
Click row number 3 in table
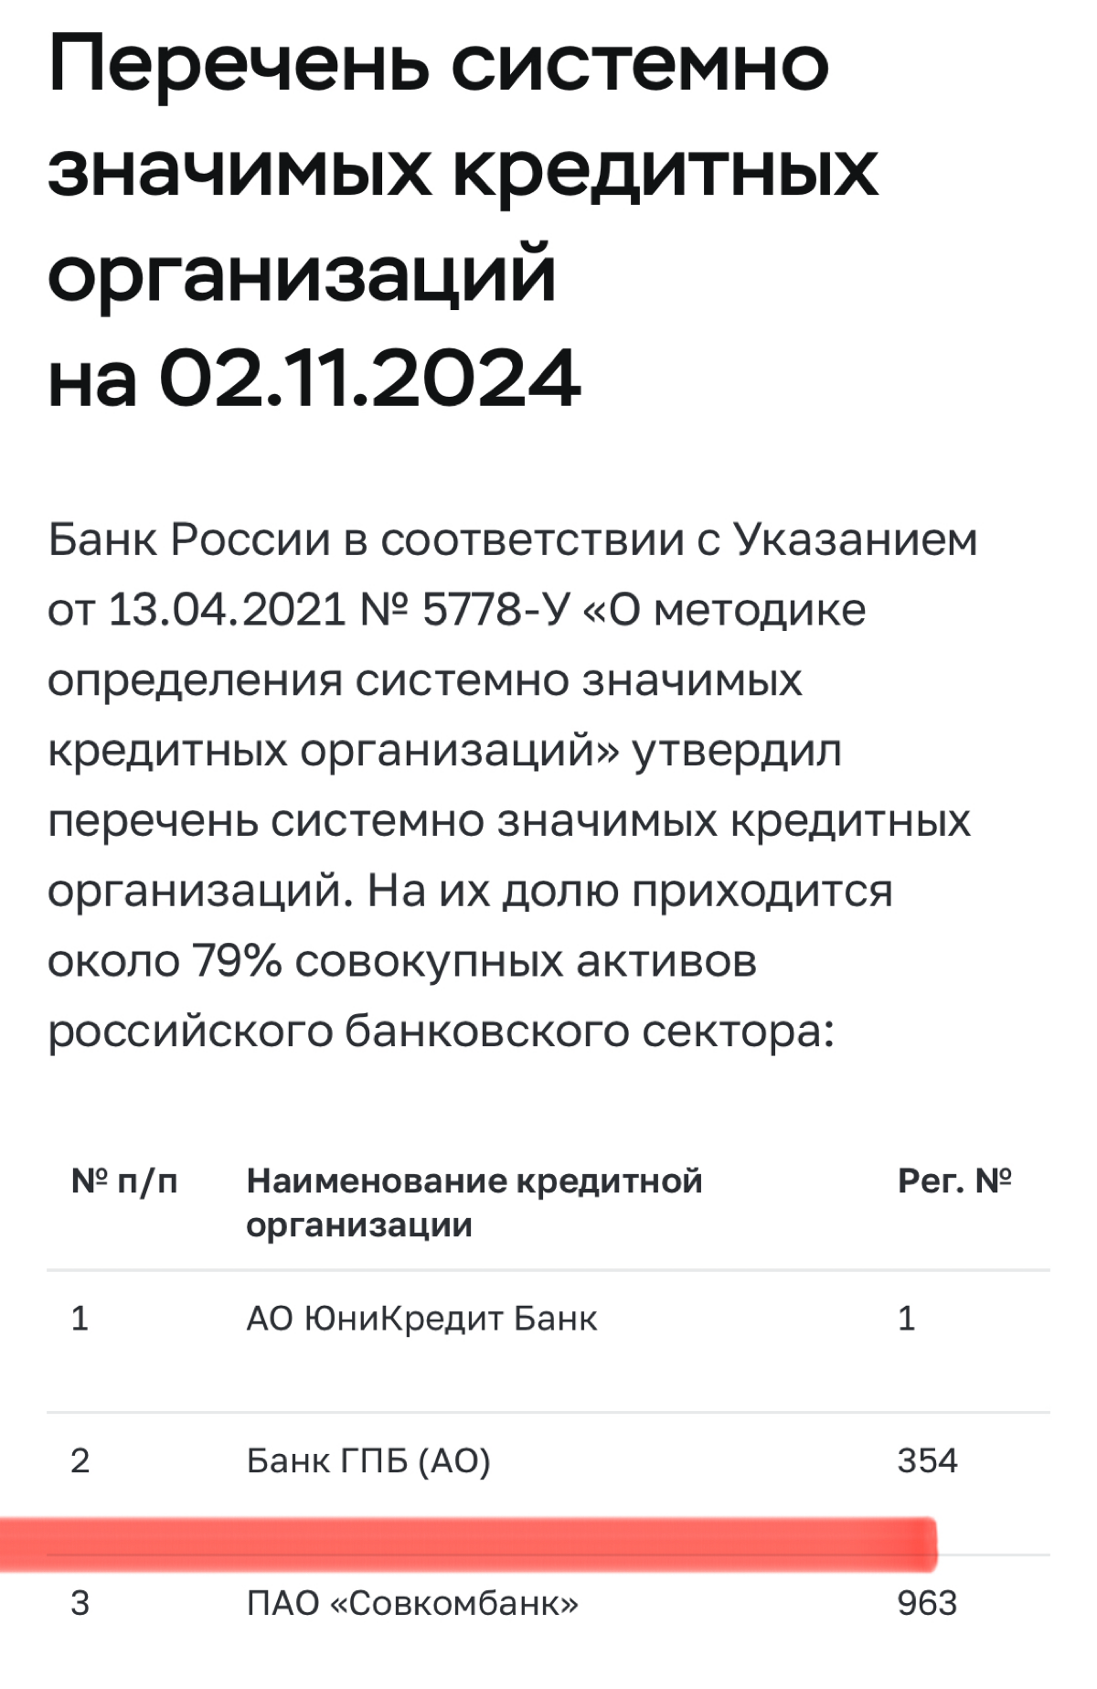pos(80,1603)
